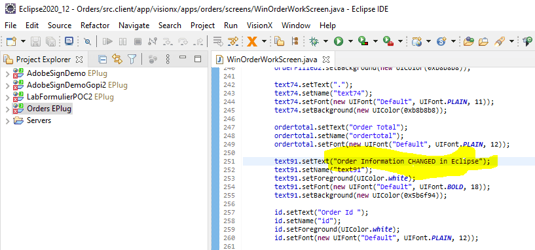Viewport: 535px width, 250px height.
Task: Open the Navigate menu
Action: (x=134, y=26)
